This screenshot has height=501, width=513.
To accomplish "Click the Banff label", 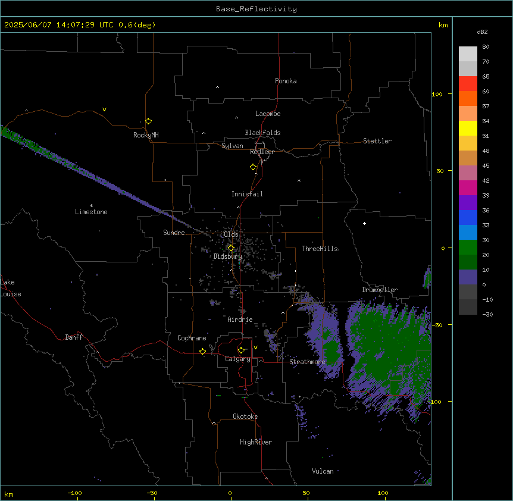I will [74, 337].
